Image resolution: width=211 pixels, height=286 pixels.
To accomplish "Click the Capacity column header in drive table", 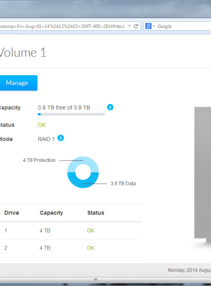I will (x=51, y=213).
